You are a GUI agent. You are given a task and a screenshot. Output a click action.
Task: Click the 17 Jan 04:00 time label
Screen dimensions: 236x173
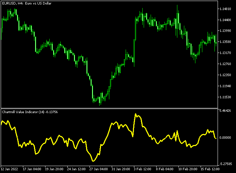click(32, 169)
